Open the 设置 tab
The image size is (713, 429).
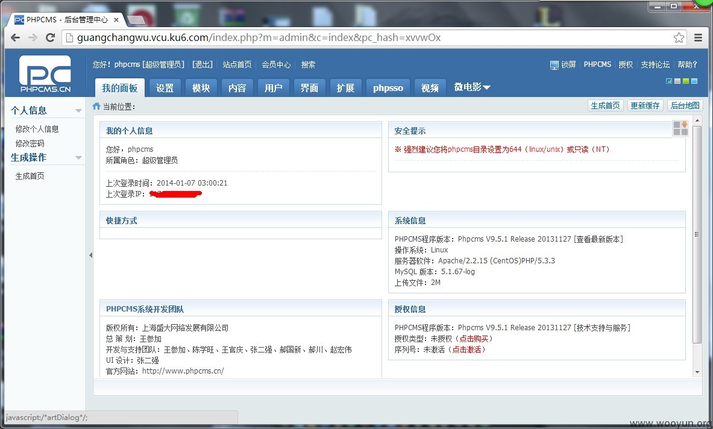(165, 88)
